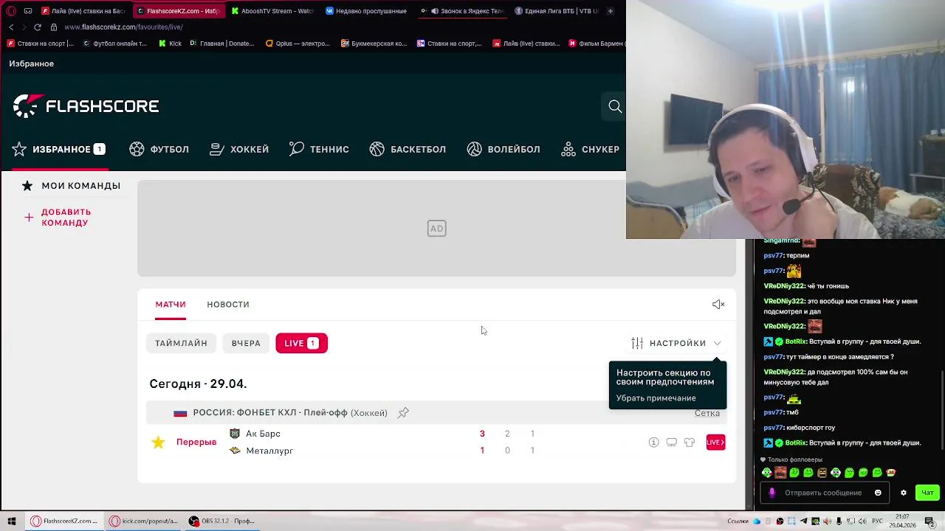Open the Kick bookmark
This screenshot has width=945, height=531.
coord(170,44)
